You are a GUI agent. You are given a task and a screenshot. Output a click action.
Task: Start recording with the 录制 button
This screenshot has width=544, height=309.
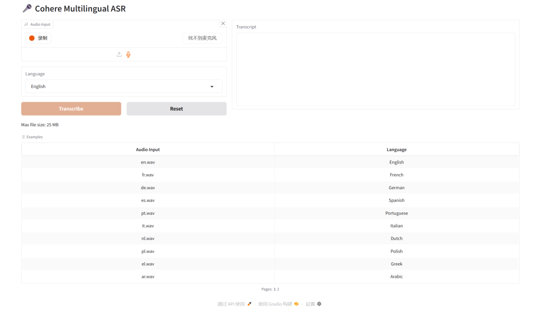tap(38, 38)
